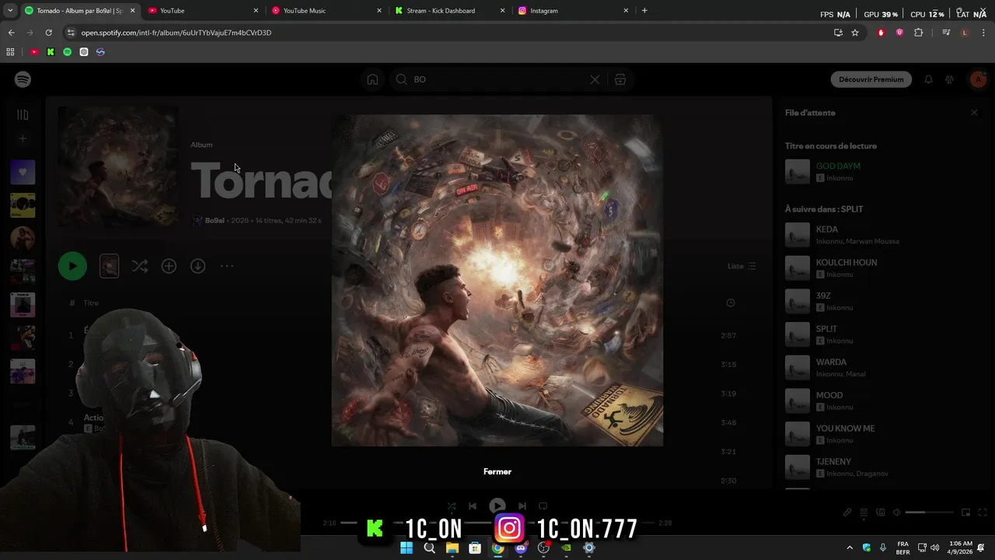Open the Bo9al artist link
This screenshot has width=995, height=560.
pos(215,220)
